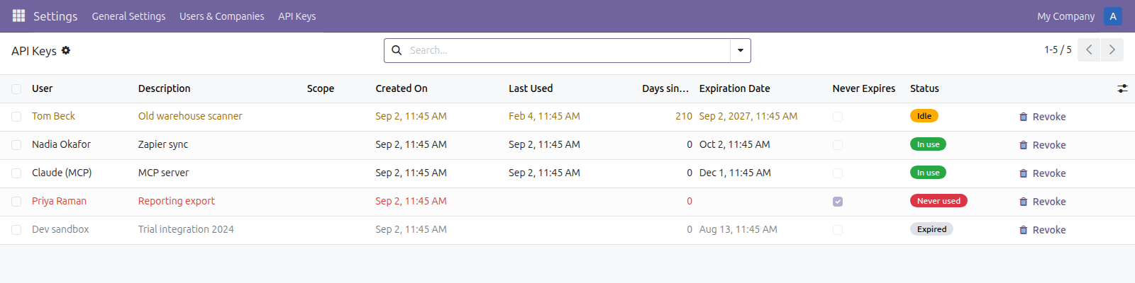Click the Expired status badge
Viewport: 1135px width, 283px height.
pos(931,229)
